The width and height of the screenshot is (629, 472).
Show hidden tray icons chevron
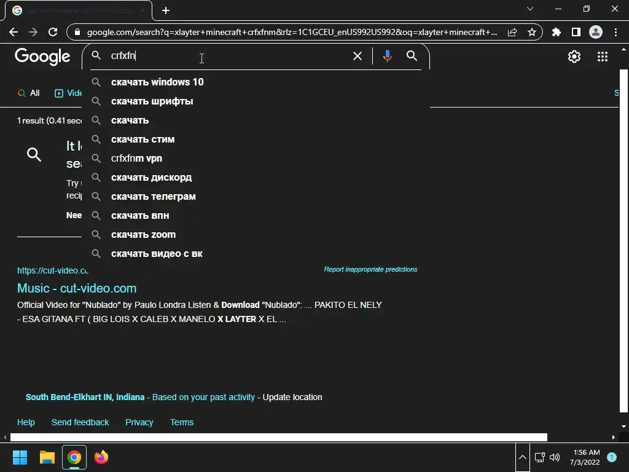(522, 457)
